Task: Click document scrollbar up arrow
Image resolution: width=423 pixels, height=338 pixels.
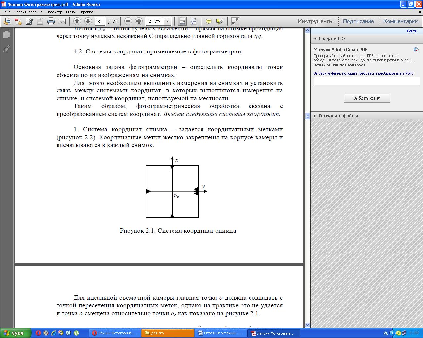Action: [307, 31]
